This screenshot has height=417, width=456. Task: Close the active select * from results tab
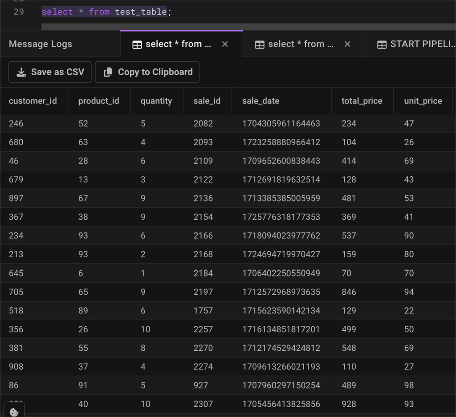(225, 44)
